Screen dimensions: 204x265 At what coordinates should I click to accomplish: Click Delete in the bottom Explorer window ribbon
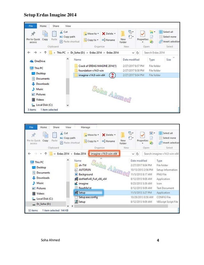click(109, 135)
